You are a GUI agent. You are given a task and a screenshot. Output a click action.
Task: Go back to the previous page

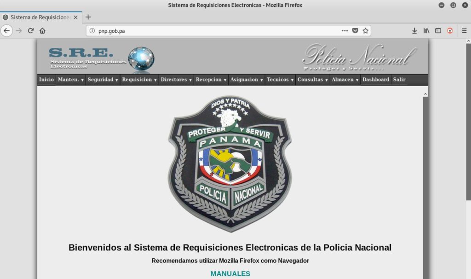(x=6, y=31)
